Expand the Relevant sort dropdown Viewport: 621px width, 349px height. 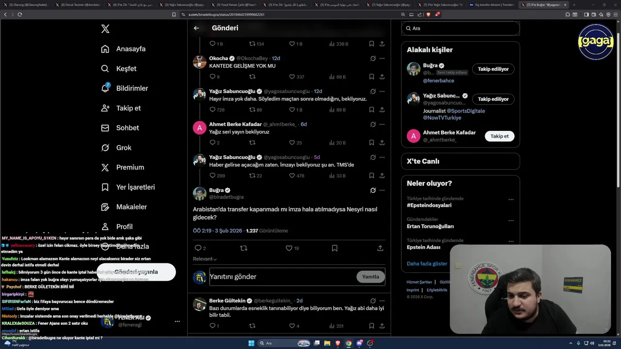pos(205,259)
